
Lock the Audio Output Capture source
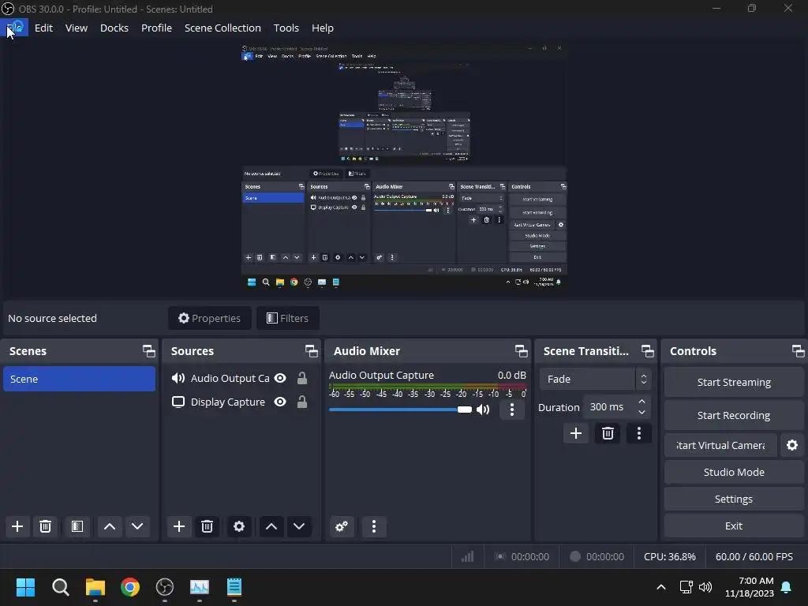tap(302, 378)
